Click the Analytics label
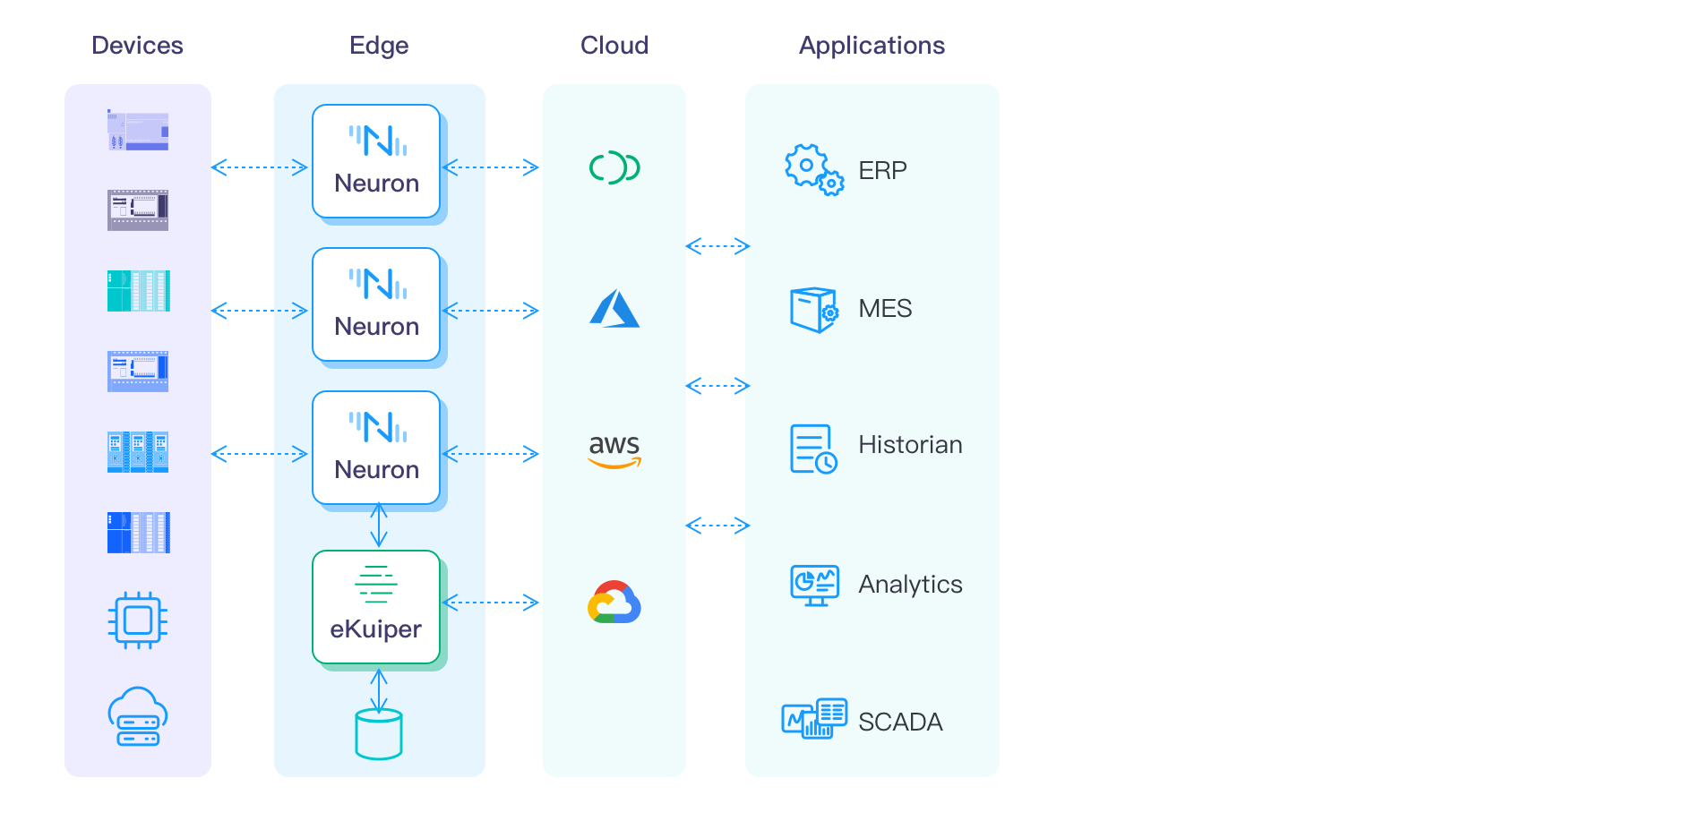 point(910,585)
